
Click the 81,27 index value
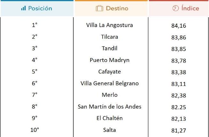click(x=179, y=130)
